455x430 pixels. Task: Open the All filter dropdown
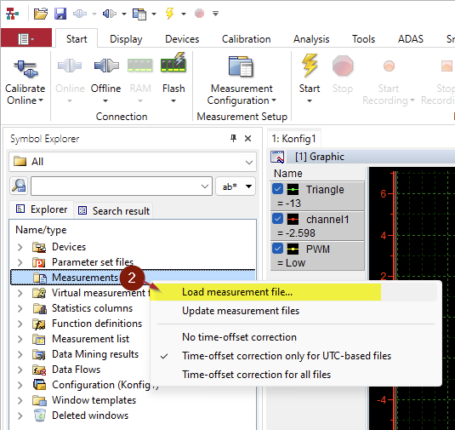point(248,162)
